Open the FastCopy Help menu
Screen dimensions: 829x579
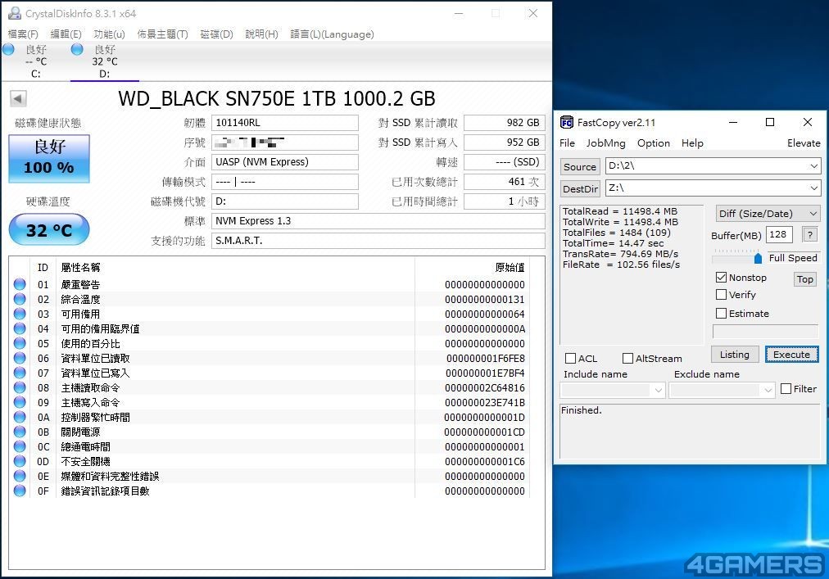pos(692,143)
